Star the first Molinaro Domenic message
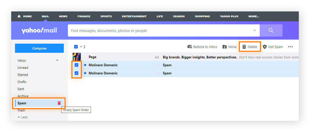 tap(158, 65)
